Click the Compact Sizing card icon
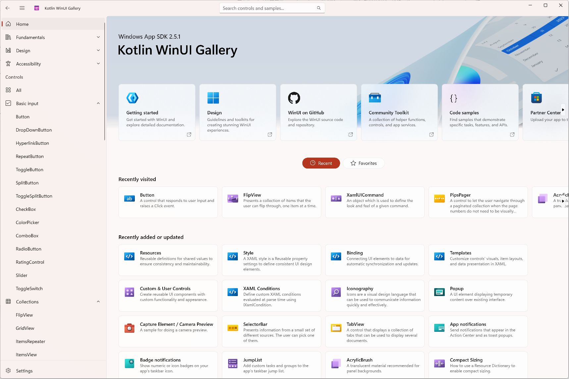Viewport: 569px width, 379px height. click(x=440, y=363)
